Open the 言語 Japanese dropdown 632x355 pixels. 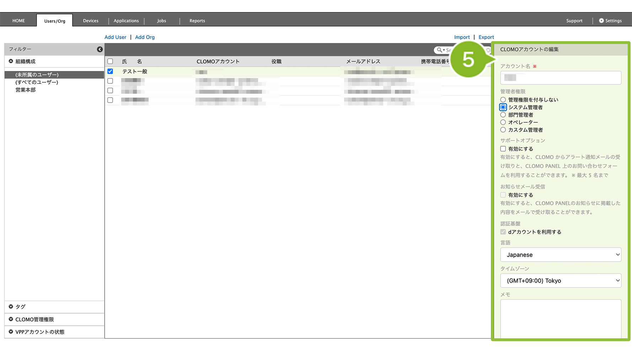pos(561,255)
